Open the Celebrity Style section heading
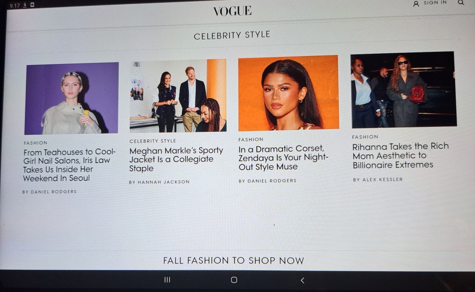This screenshot has height=292, width=475. click(232, 35)
